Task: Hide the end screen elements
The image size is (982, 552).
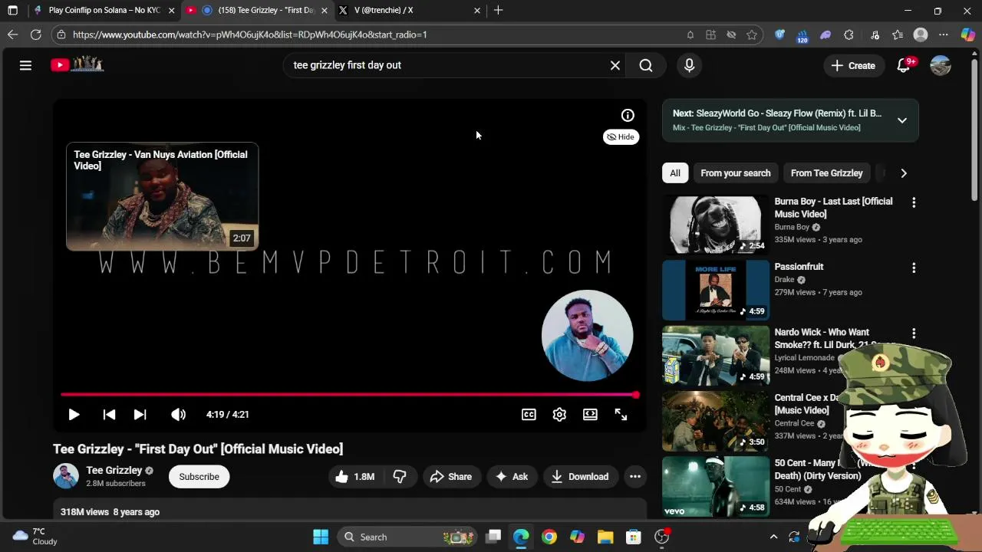Action: pos(621,136)
